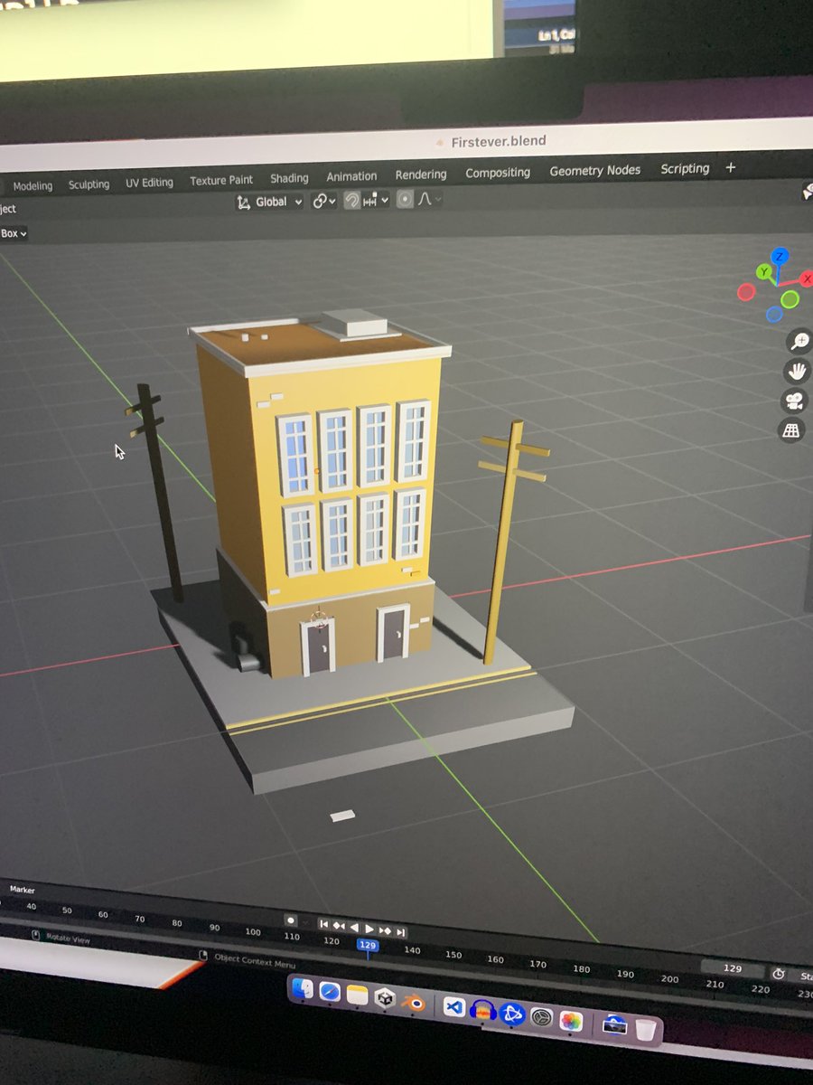
Task: Open the Rendering workspace tab
Action: (x=421, y=175)
